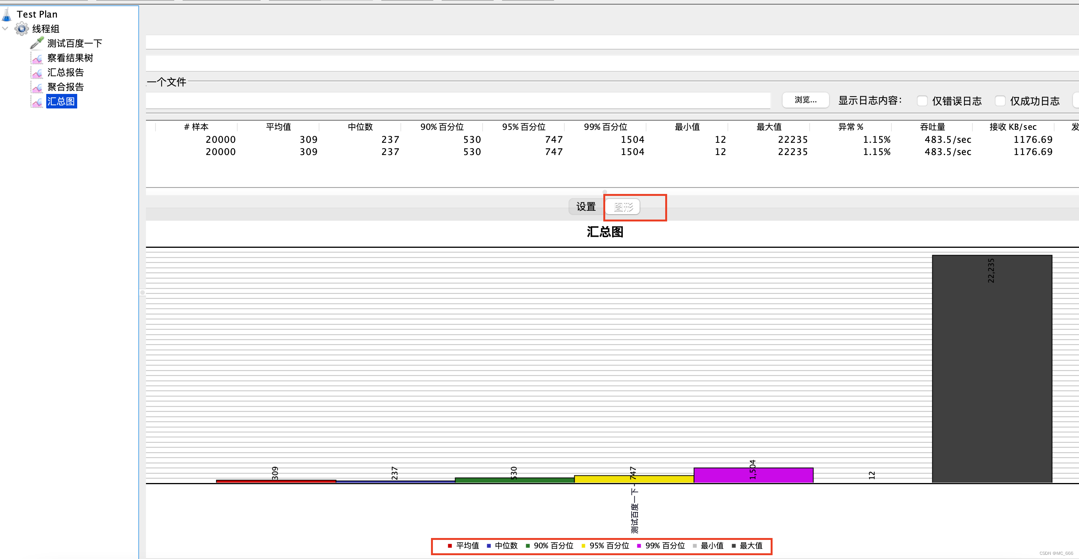
Task: Click the file name input field
Action: [458, 100]
